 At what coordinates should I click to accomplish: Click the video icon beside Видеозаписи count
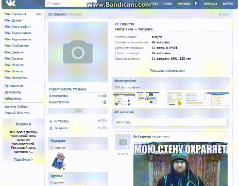[105, 102]
